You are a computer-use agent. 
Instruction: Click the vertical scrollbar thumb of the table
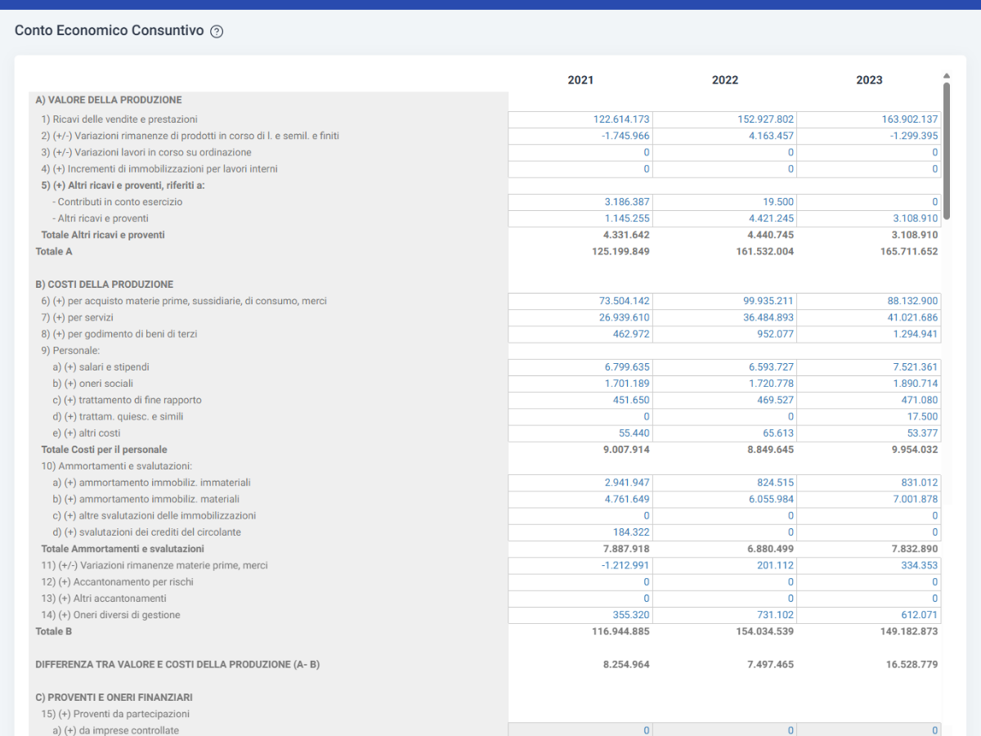[x=947, y=150]
